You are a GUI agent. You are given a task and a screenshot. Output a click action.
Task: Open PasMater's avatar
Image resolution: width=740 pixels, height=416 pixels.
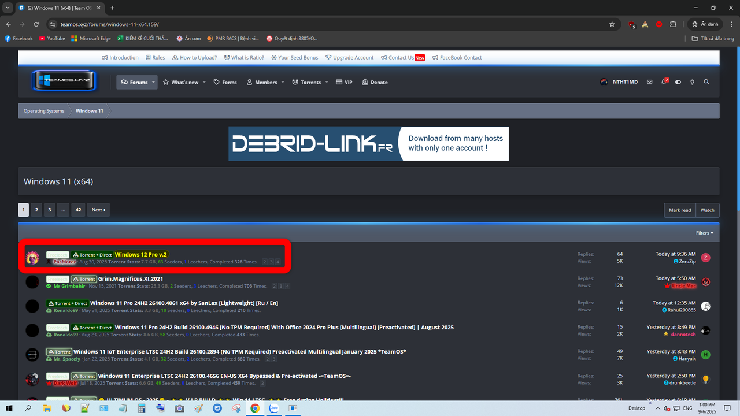tap(32, 258)
